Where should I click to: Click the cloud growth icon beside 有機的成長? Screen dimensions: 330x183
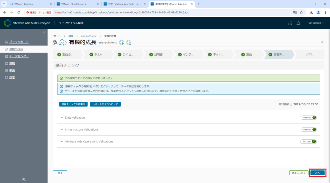pos(63,42)
